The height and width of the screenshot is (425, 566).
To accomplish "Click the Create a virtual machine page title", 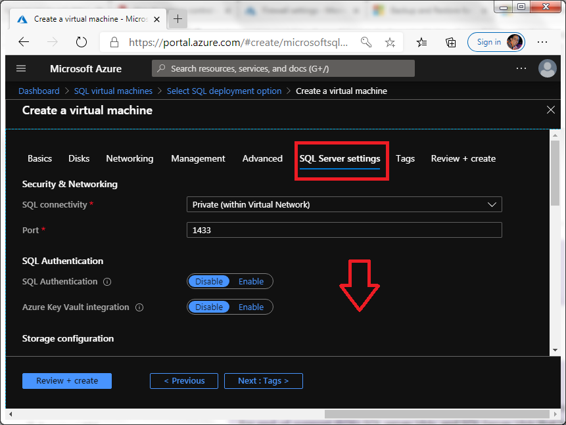I will tap(87, 110).
